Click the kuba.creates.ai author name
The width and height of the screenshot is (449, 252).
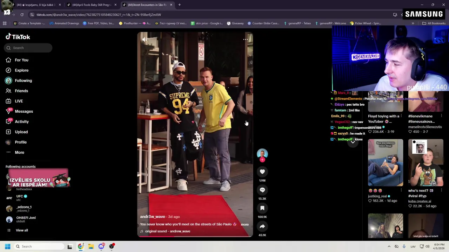coord(420,201)
